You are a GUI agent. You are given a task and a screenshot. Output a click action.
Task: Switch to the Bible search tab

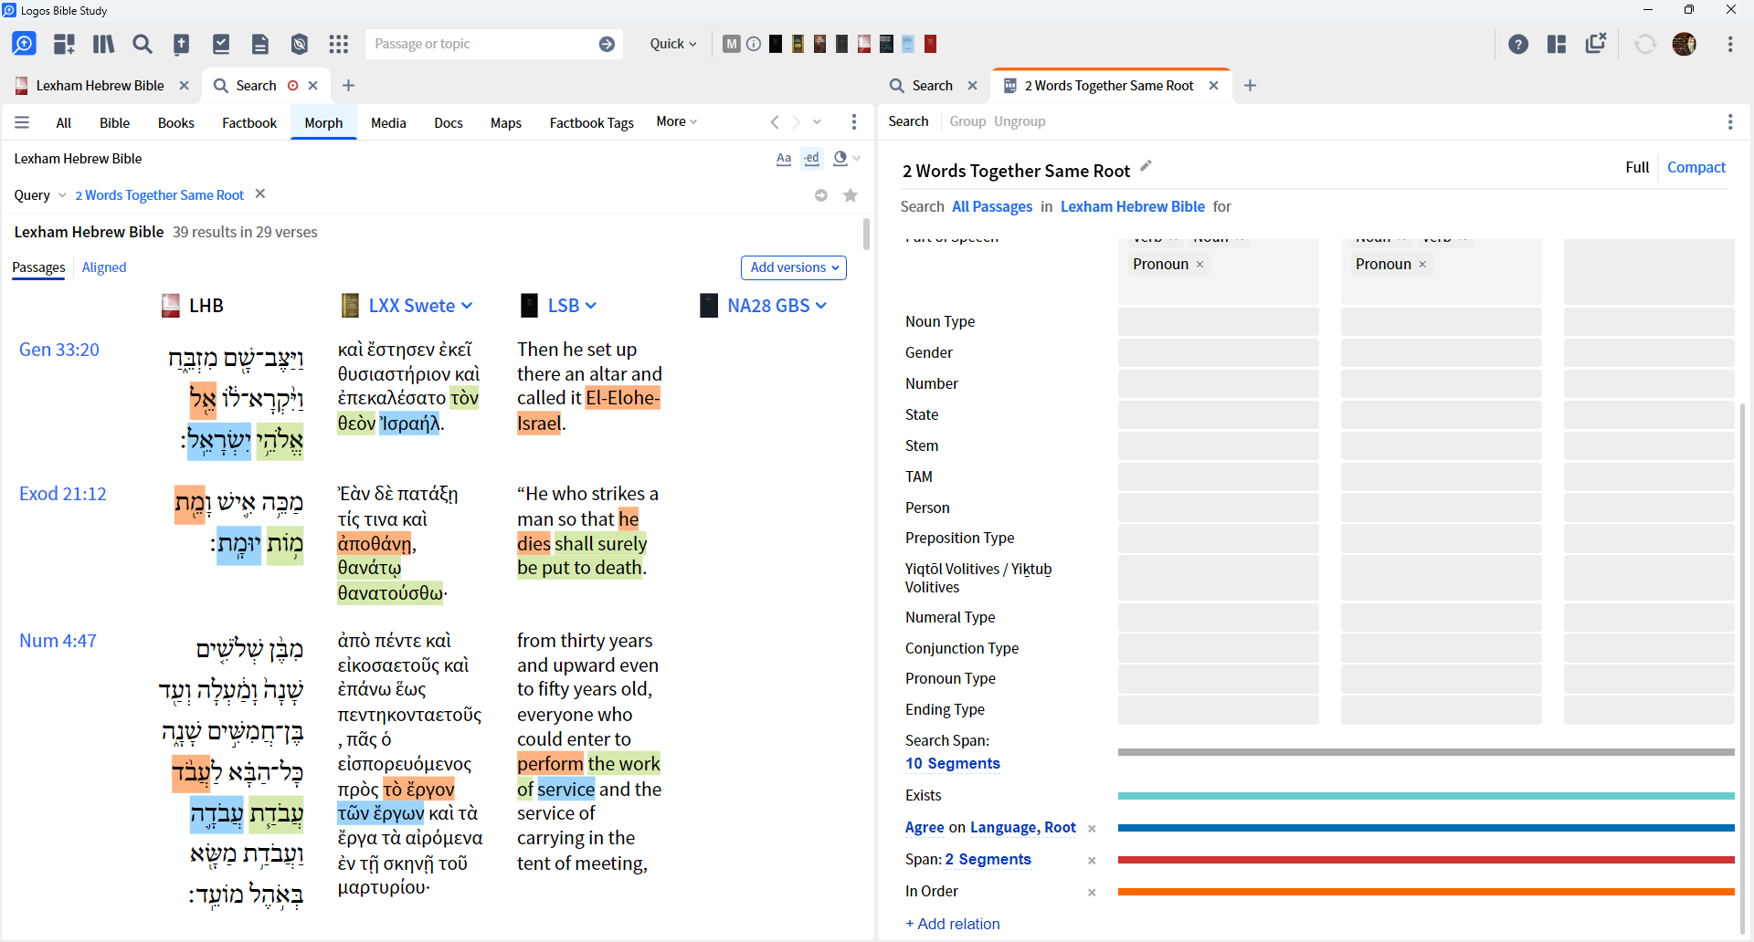[x=114, y=123]
